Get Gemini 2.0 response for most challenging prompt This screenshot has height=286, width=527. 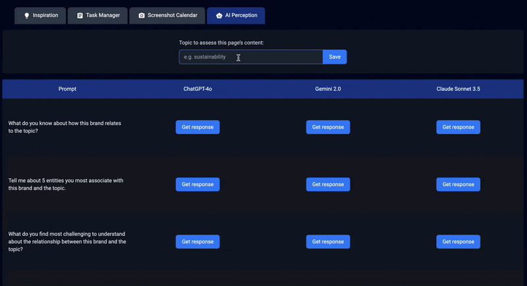(328, 242)
